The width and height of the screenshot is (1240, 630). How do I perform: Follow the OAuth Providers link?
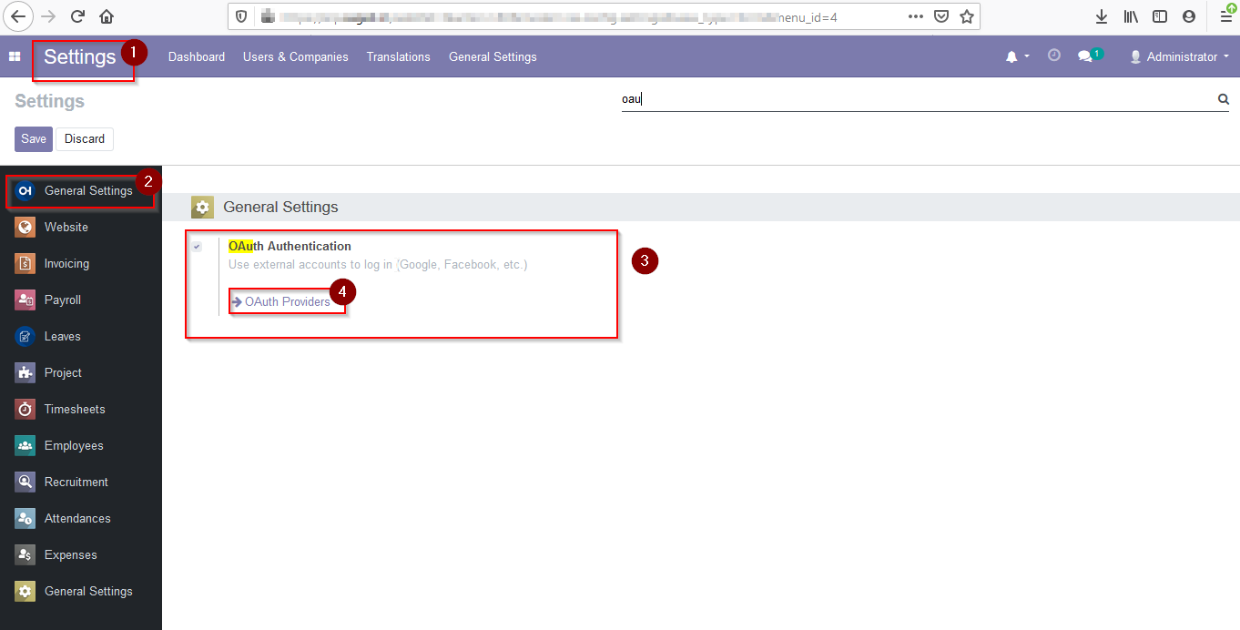[x=287, y=301]
